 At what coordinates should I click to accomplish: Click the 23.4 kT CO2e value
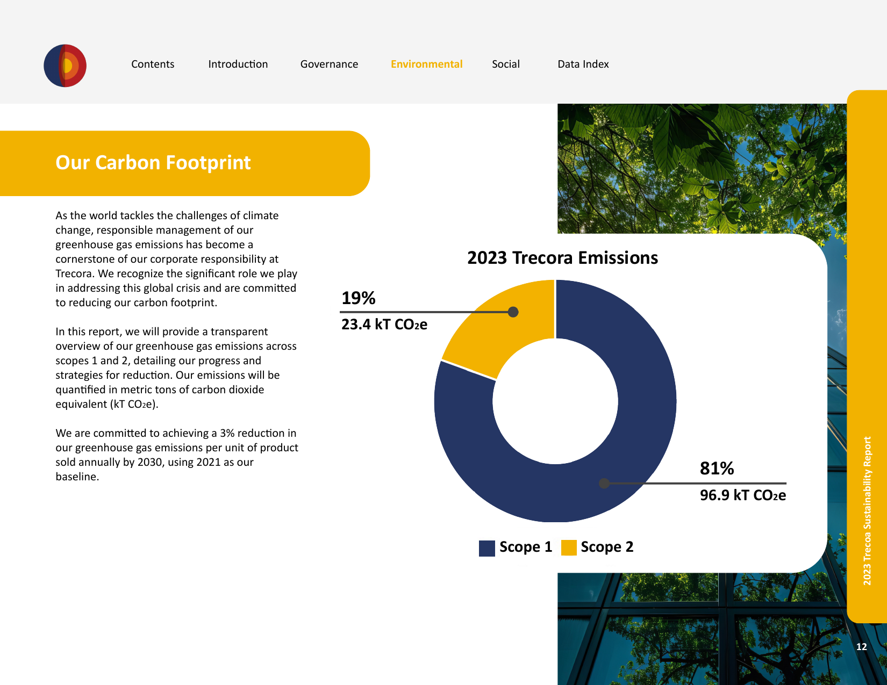[x=384, y=325]
